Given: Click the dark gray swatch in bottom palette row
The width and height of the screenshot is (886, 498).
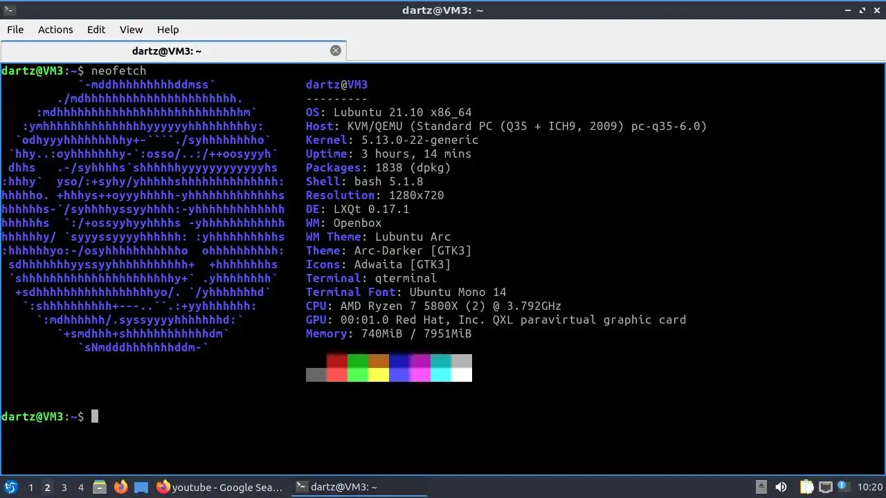Looking at the screenshot, I should 316,375.
